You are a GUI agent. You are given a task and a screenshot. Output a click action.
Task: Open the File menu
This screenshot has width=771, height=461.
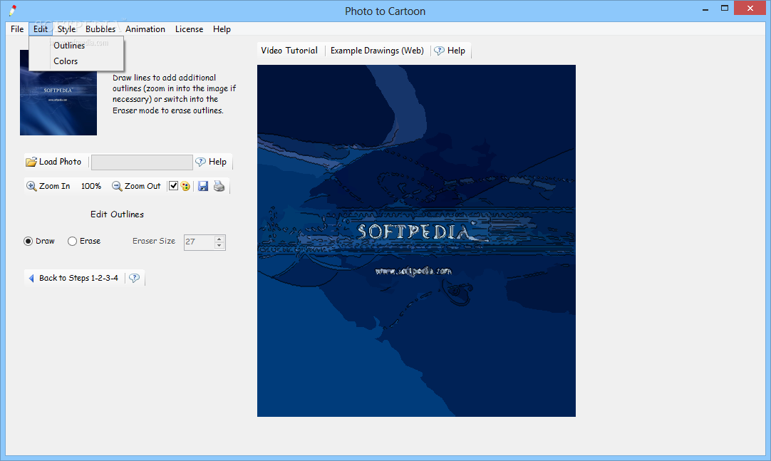[16, 29]
